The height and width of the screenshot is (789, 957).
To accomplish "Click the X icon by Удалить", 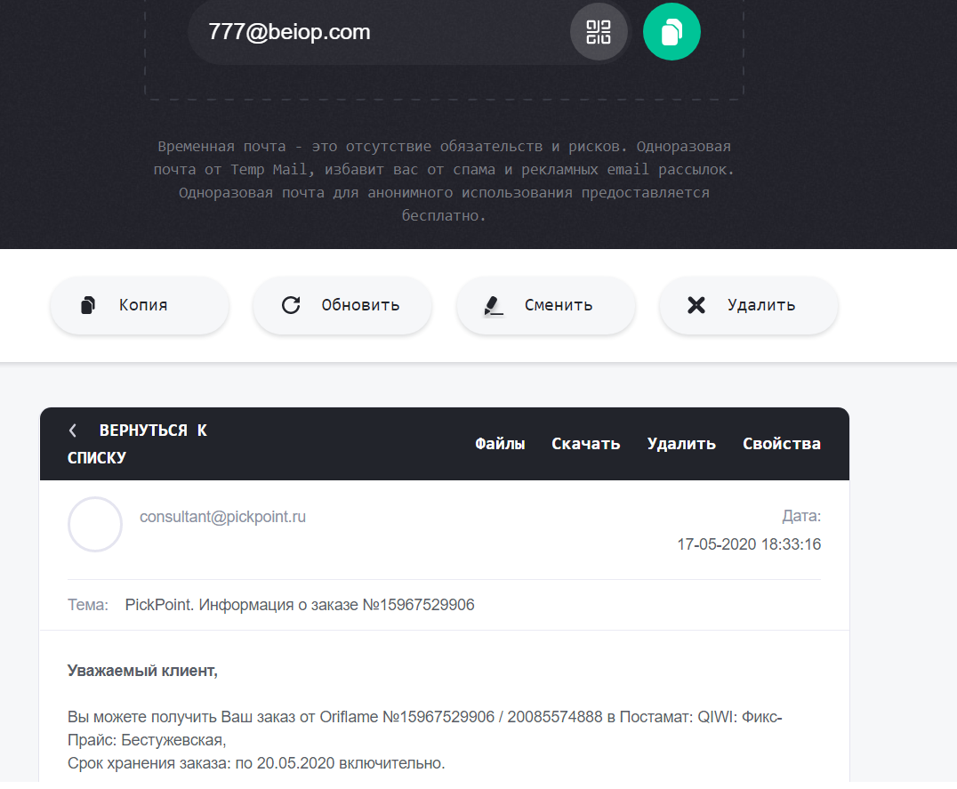I will coord(696,305).
